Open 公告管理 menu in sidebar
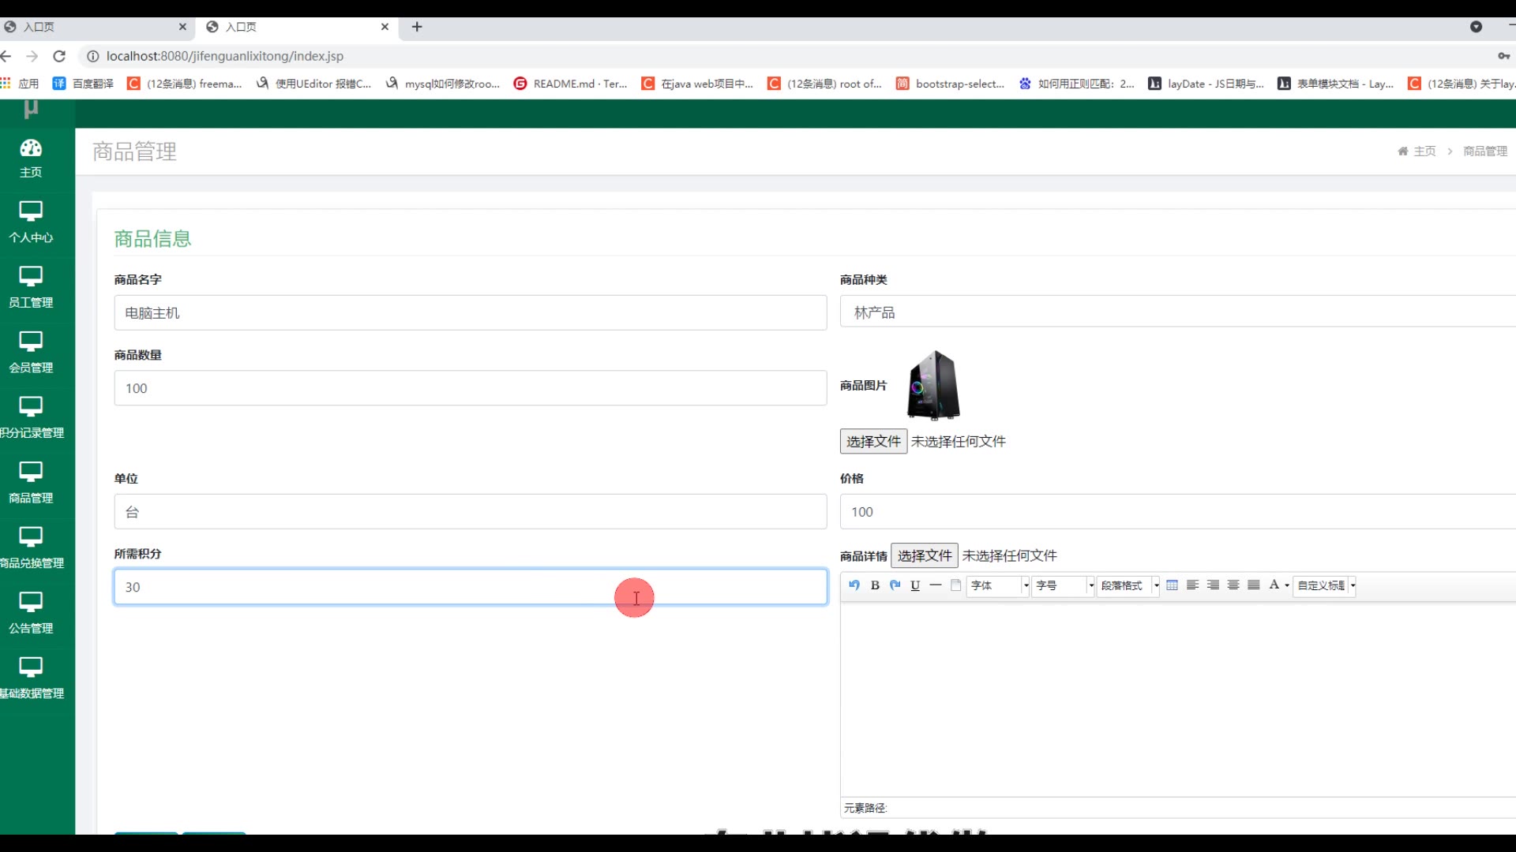The width and height of the screenshot is (1516, 852). pos(31,612)
